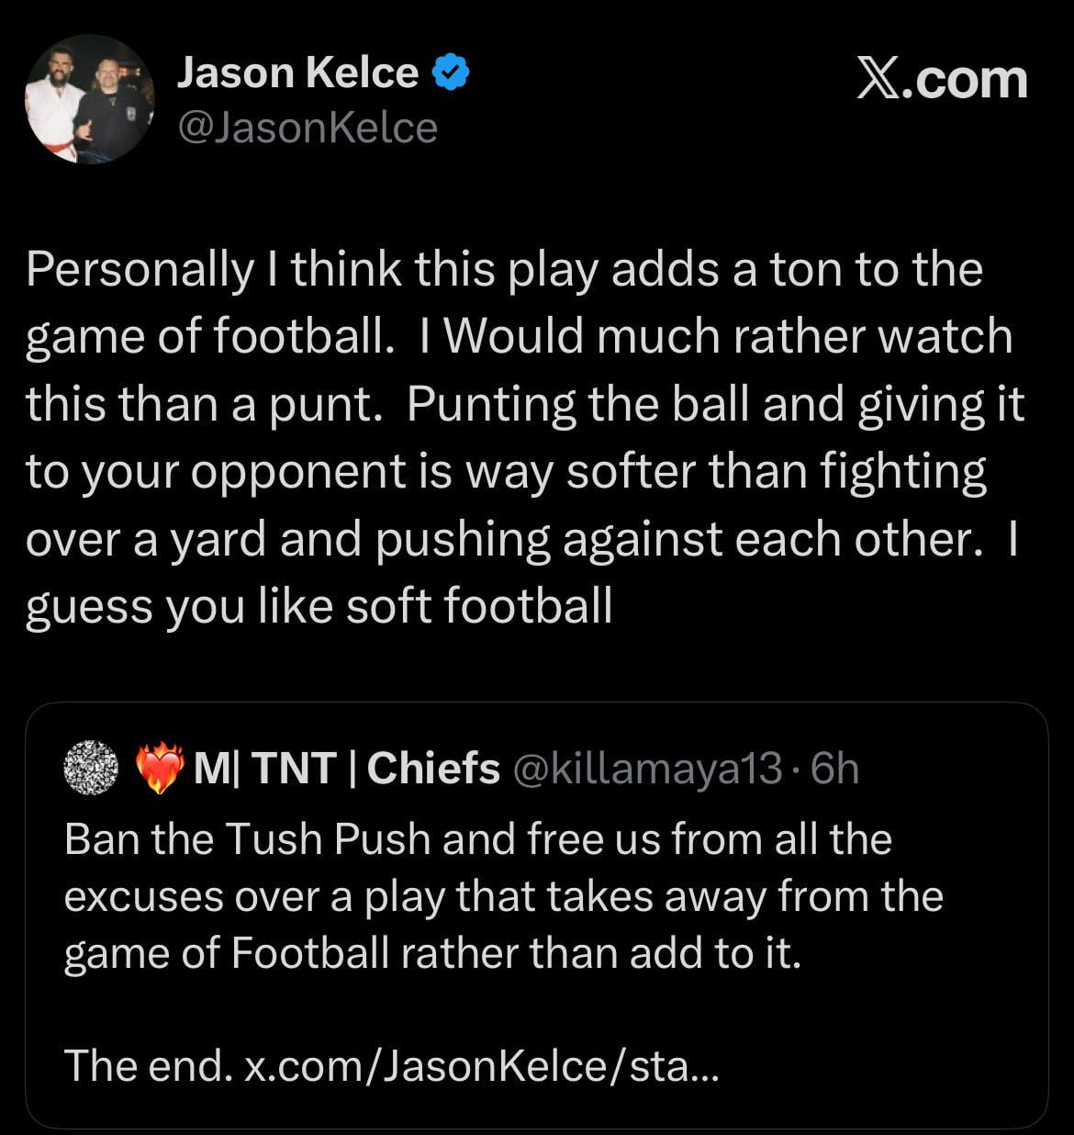1074x1135 pixels.
Task: Open the Jason Kelce display name
Action: 296,73
